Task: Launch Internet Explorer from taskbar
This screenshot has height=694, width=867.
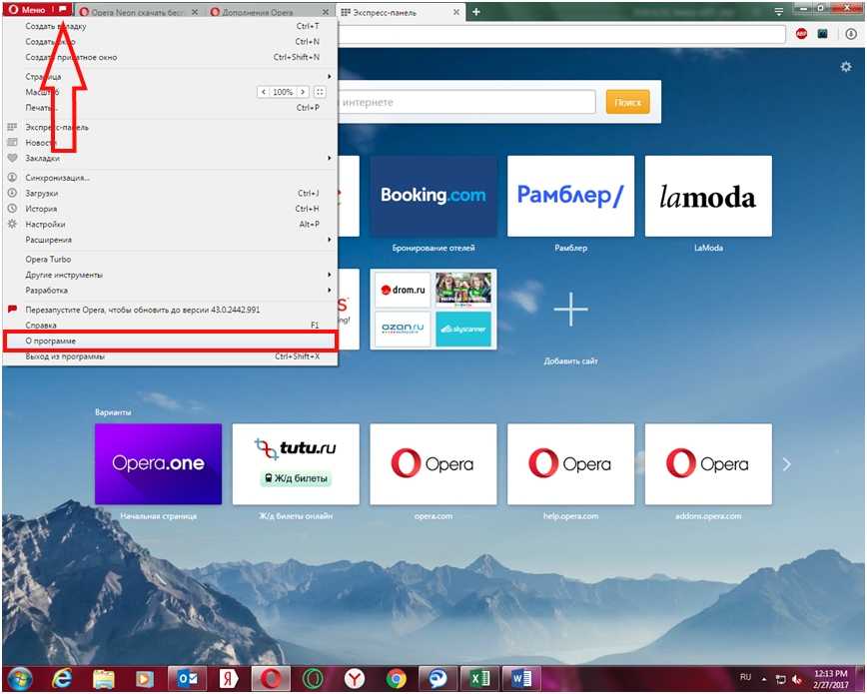Action: pos(61,678)
